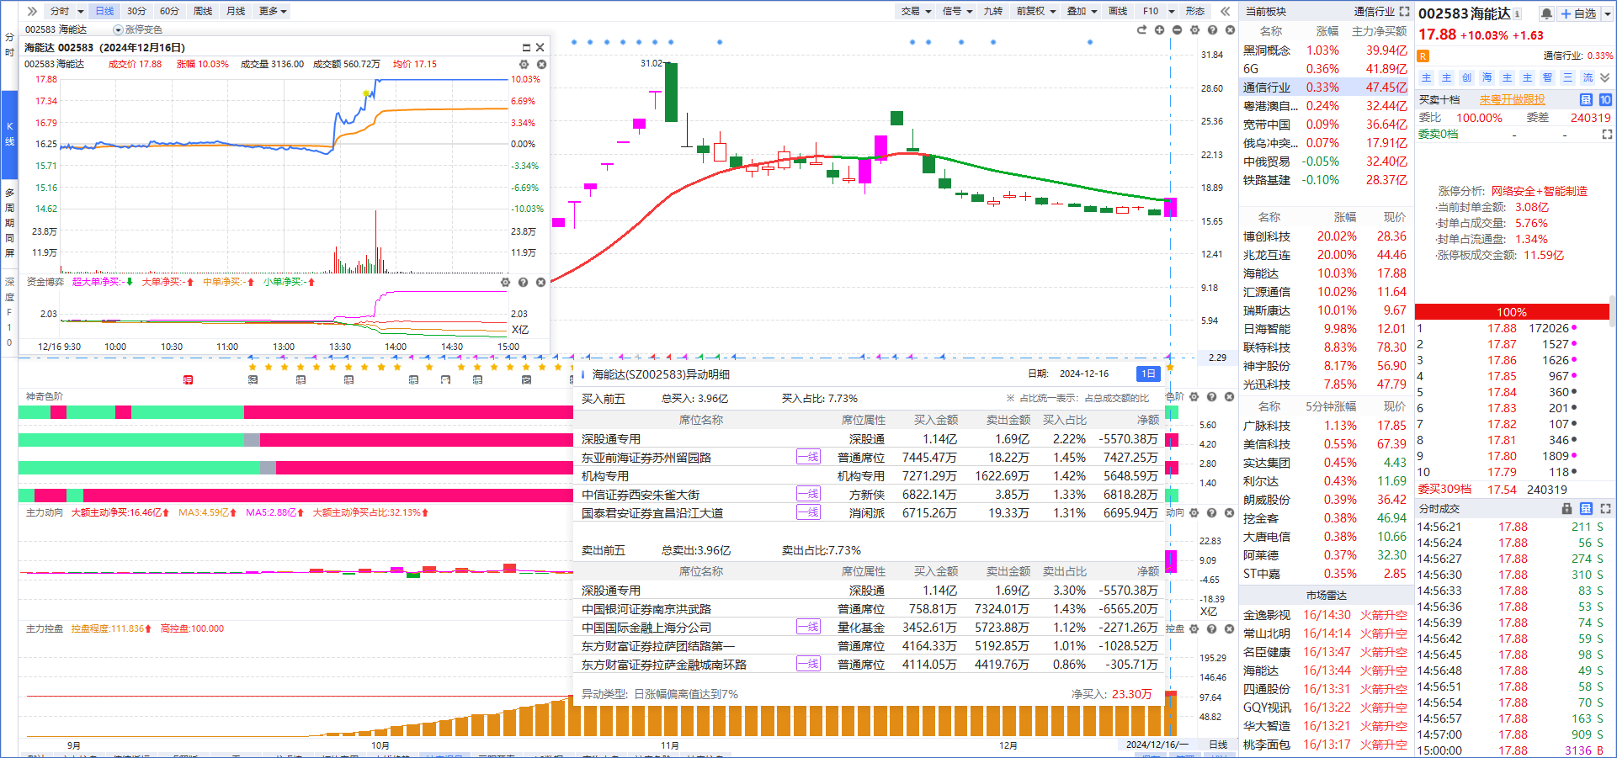Switch to the 周线 period tab
The image size is (1617, 758).
[x=203, y=11]
